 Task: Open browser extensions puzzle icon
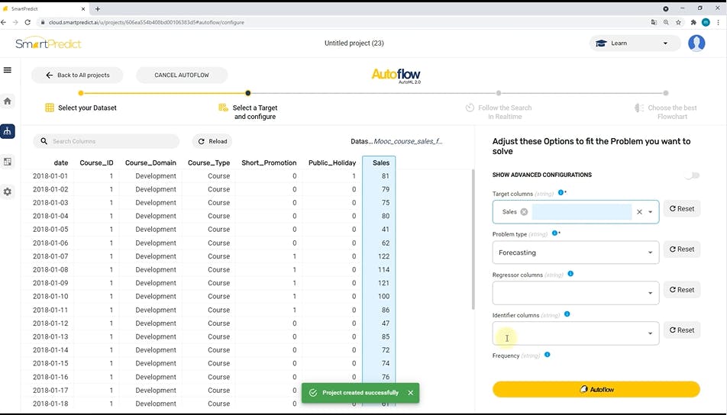click(x=693, y=22)
